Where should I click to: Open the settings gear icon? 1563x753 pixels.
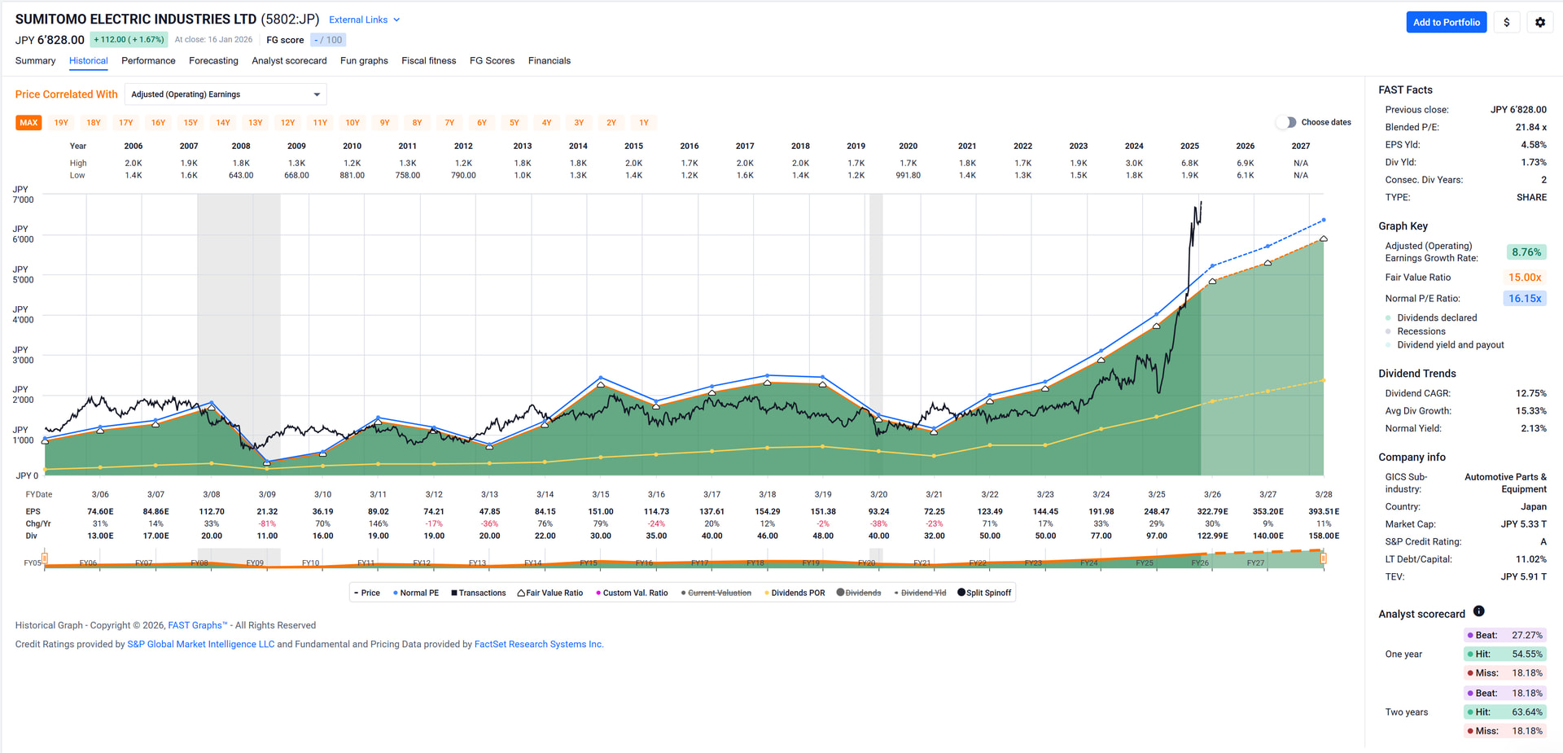1539,23
